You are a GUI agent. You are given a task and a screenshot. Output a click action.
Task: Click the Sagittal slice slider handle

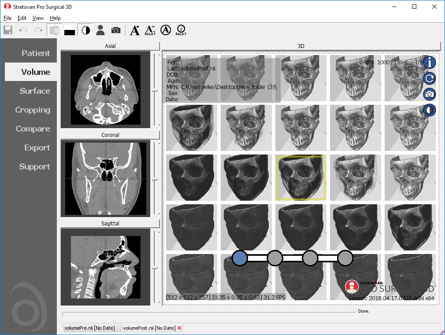(x=155, y=268)
